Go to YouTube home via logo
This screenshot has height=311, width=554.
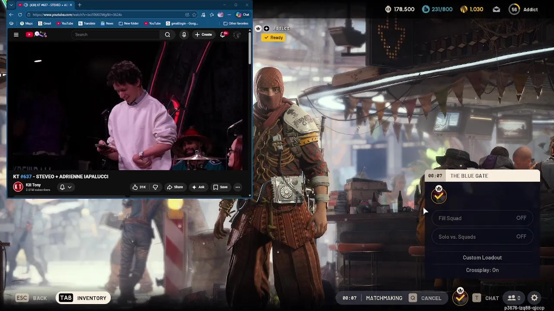tap(36, 35)
